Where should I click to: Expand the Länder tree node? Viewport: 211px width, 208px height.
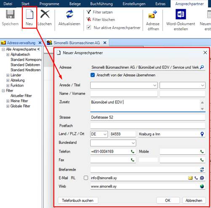8,75
